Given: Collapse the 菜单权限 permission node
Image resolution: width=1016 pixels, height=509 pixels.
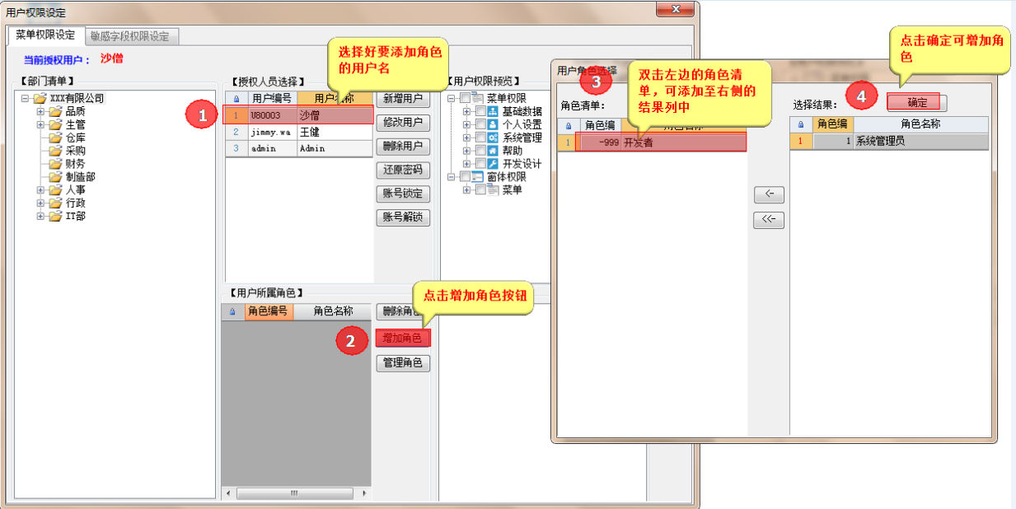Looking at the screenshot, I should point(452,99).
